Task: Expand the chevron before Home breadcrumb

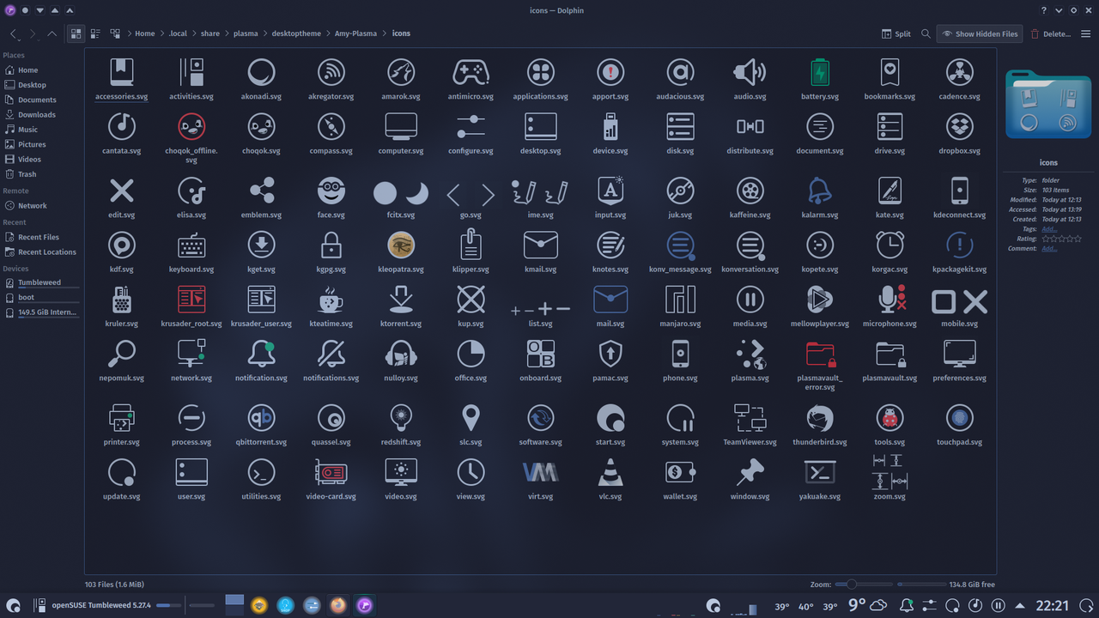Action: tap(129, 33)
